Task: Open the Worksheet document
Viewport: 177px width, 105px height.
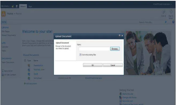Action: tap(38, 78)
